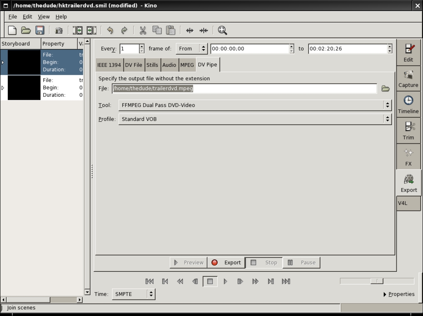The width and height of the screenshot is (423, 316).
Task: Browse for output file folder icon
Action: coord(385,89)
